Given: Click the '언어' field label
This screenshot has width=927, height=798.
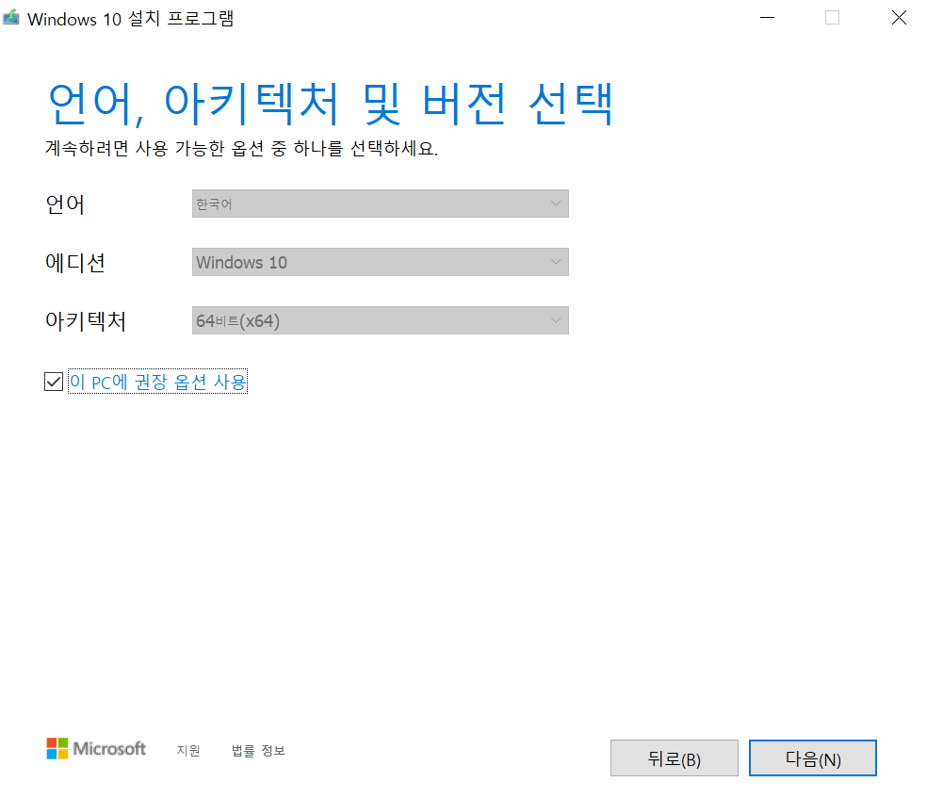Looking at the screenshot, I should (65, 204).
